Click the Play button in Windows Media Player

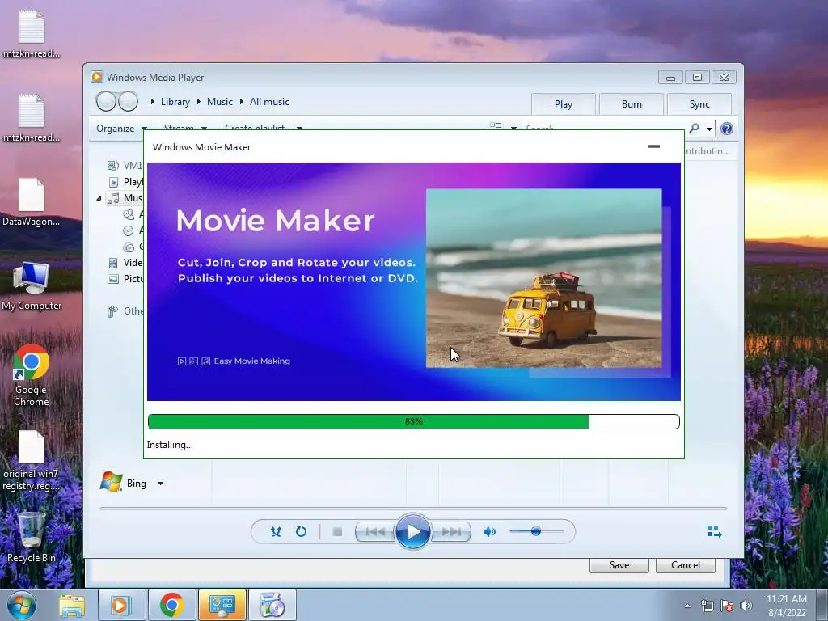412,531
